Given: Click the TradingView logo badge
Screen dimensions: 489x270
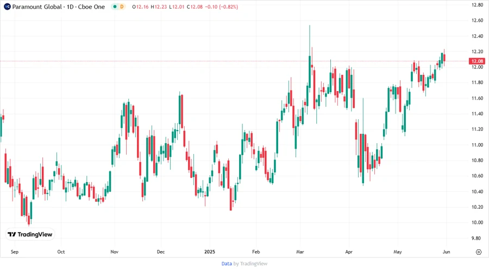Looking at the screenshot, I should [x=30, y=235].
